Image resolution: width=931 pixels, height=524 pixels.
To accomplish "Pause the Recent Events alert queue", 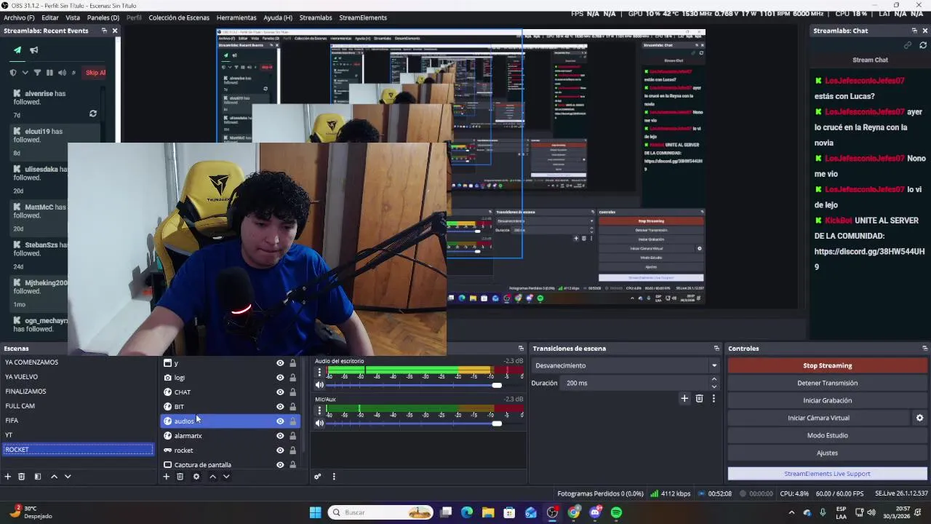I will click(49, 73).
